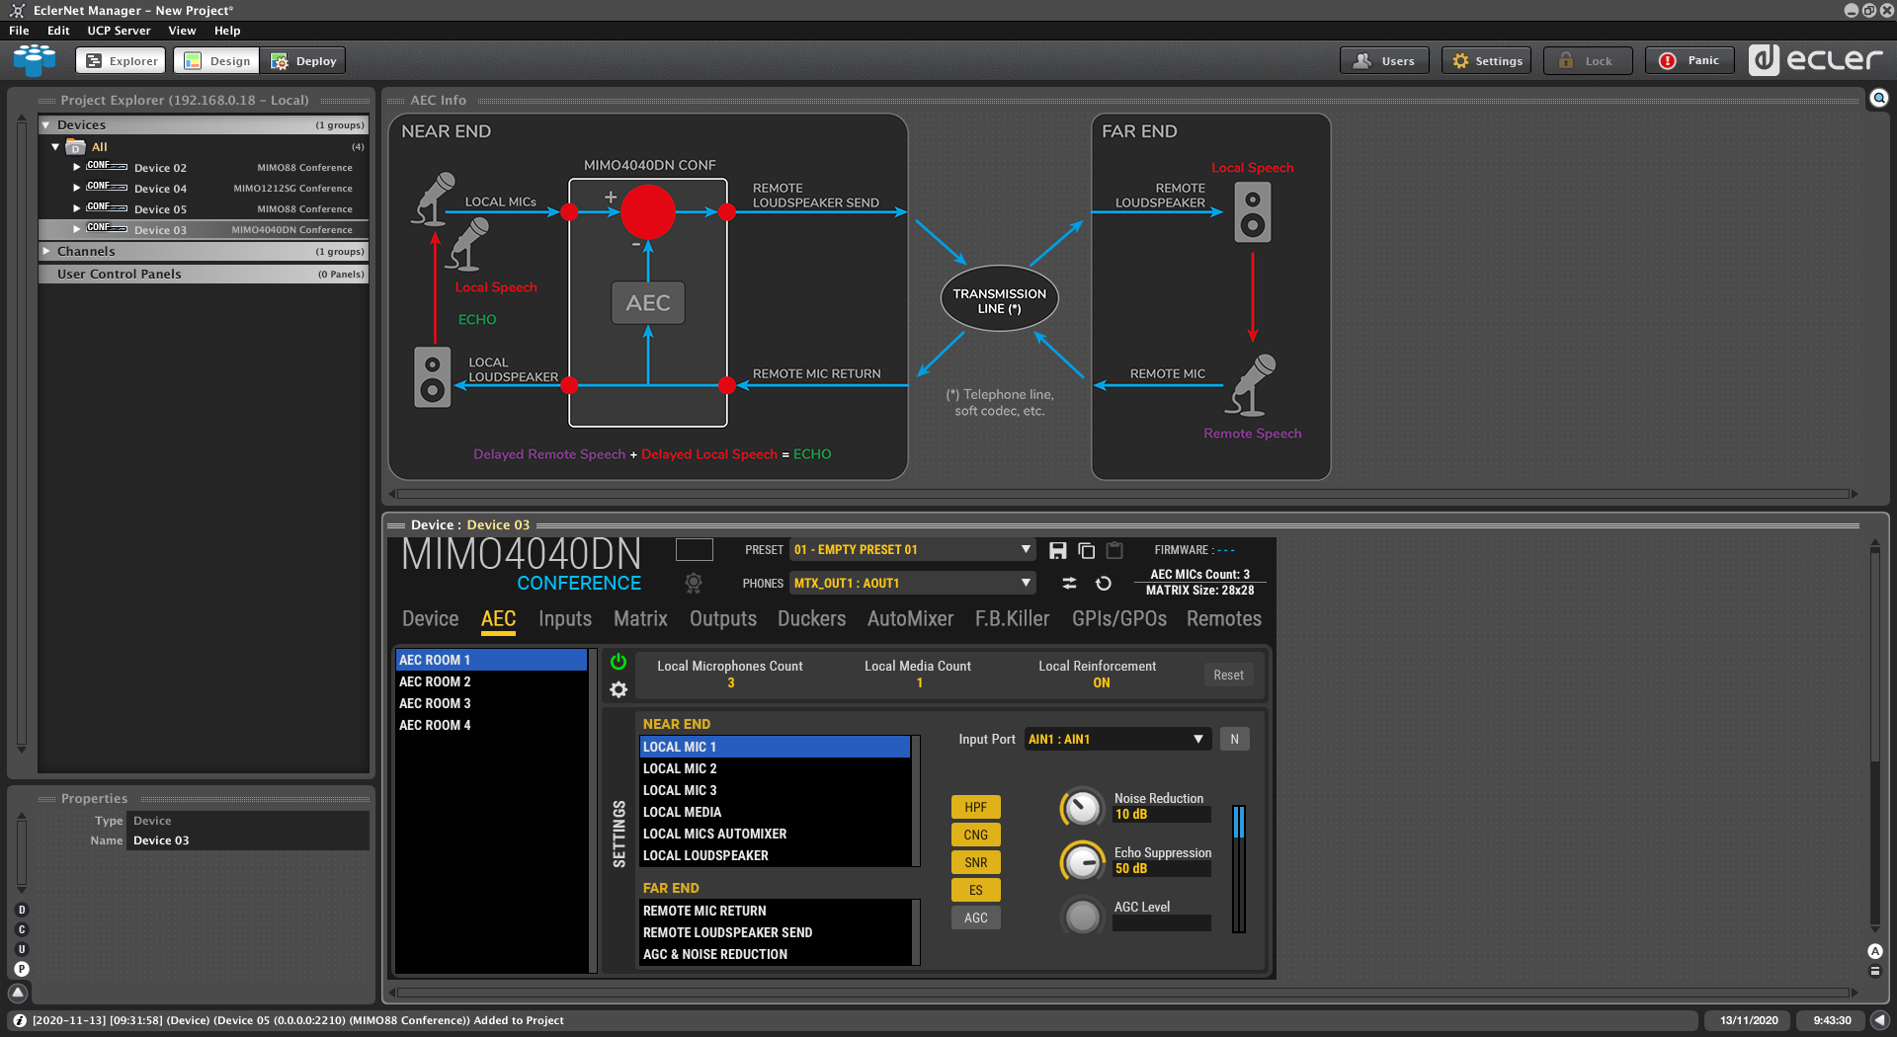Expand Device 02 tree node

pos(77,168)
